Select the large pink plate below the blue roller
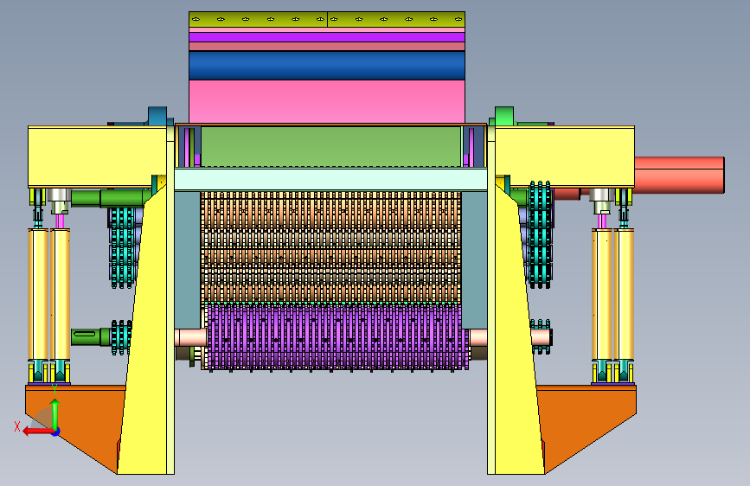Screen dimensions: 750x486 327,101
